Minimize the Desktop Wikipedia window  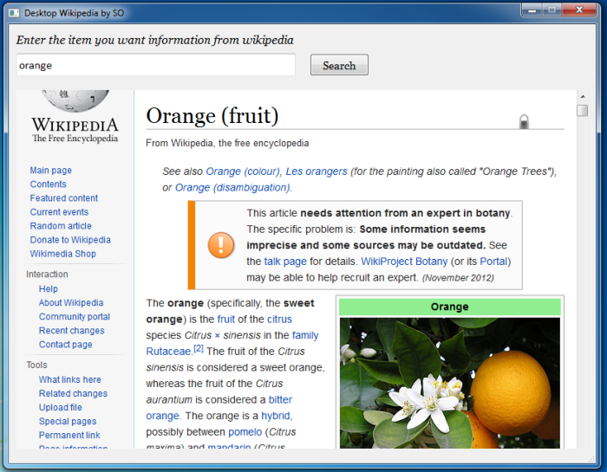tap(532, 10)
